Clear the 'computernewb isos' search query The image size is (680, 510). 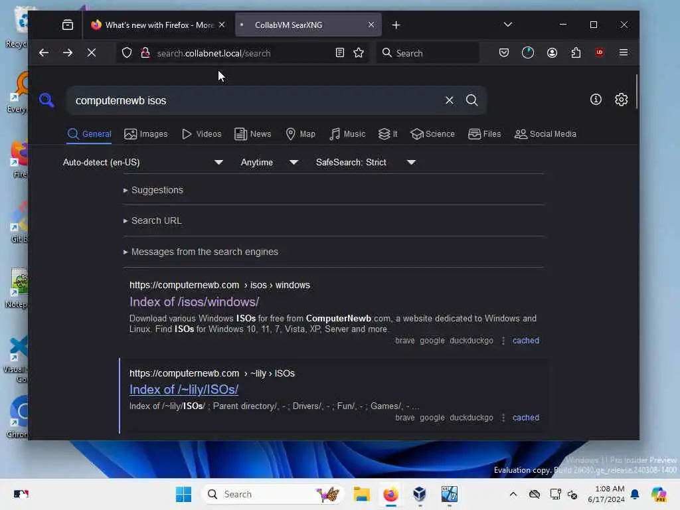450,100
